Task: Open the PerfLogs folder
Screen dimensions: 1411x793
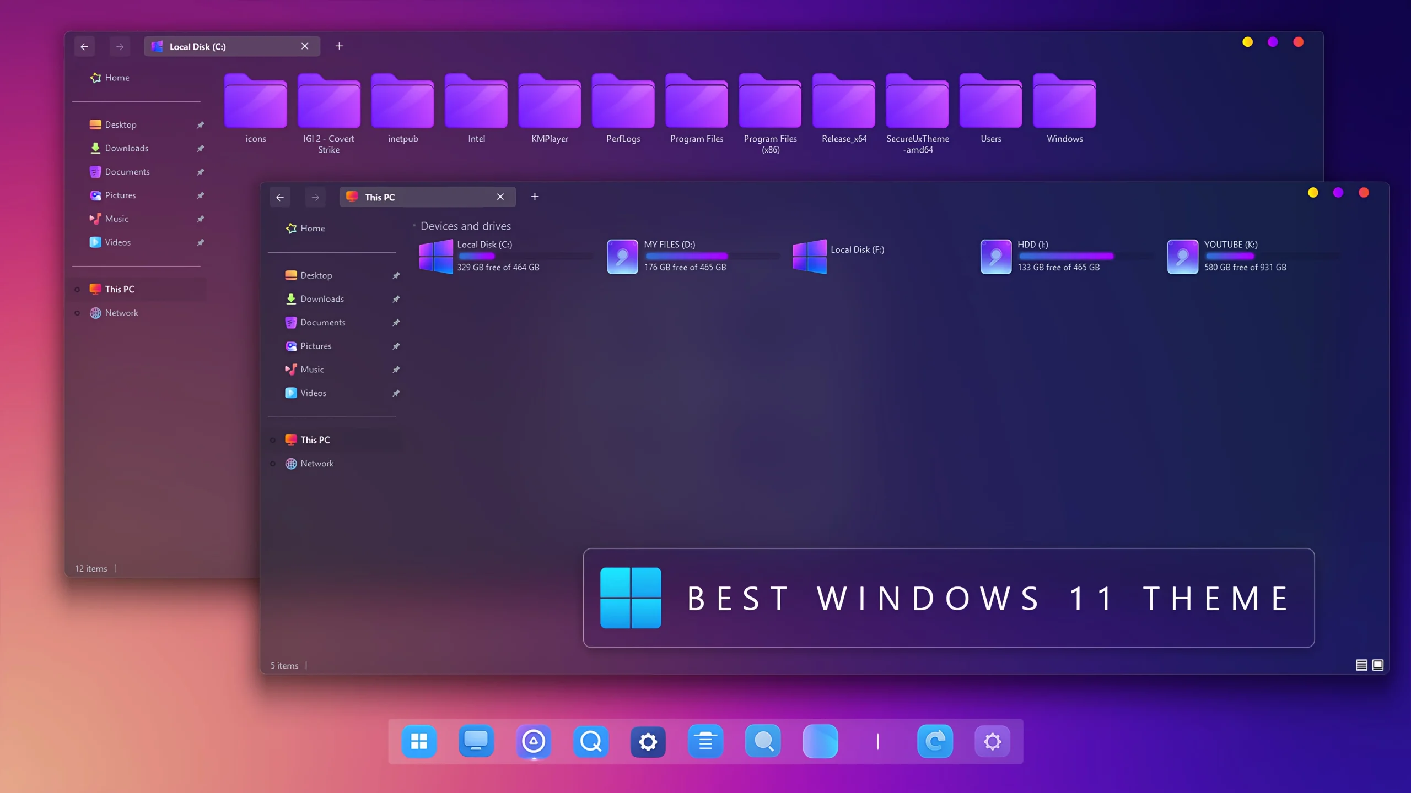Action: (623, 108)
